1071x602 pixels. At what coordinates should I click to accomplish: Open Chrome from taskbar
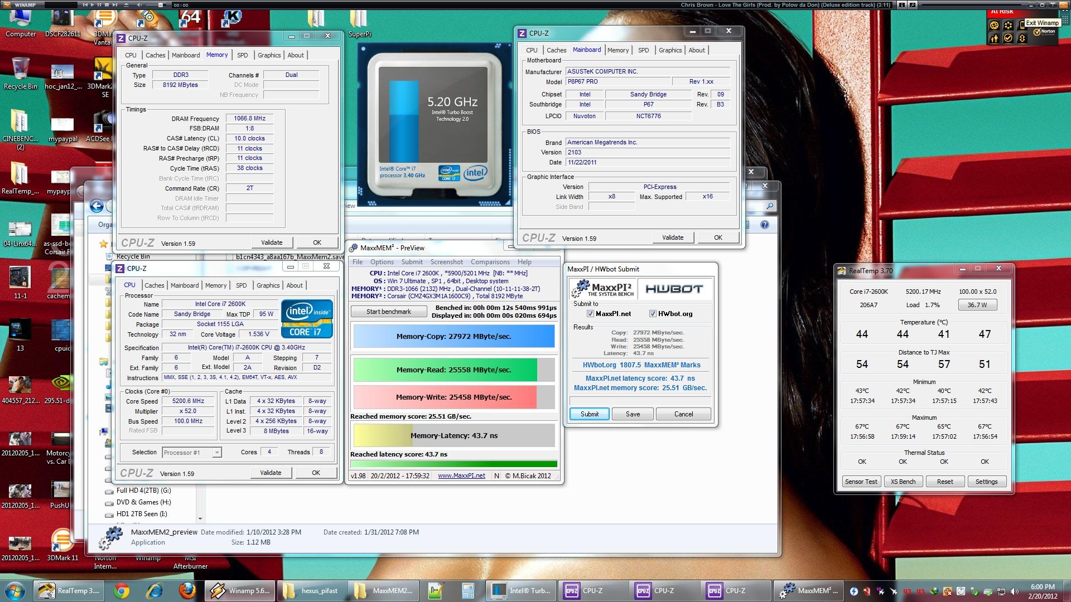pyautogui.click(x=122, y=590)
